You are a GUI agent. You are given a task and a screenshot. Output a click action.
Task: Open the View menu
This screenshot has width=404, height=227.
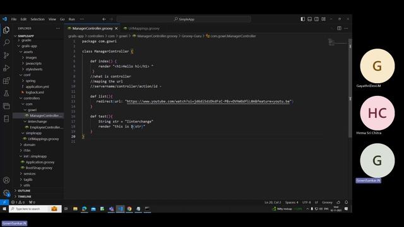click(52, 19)
